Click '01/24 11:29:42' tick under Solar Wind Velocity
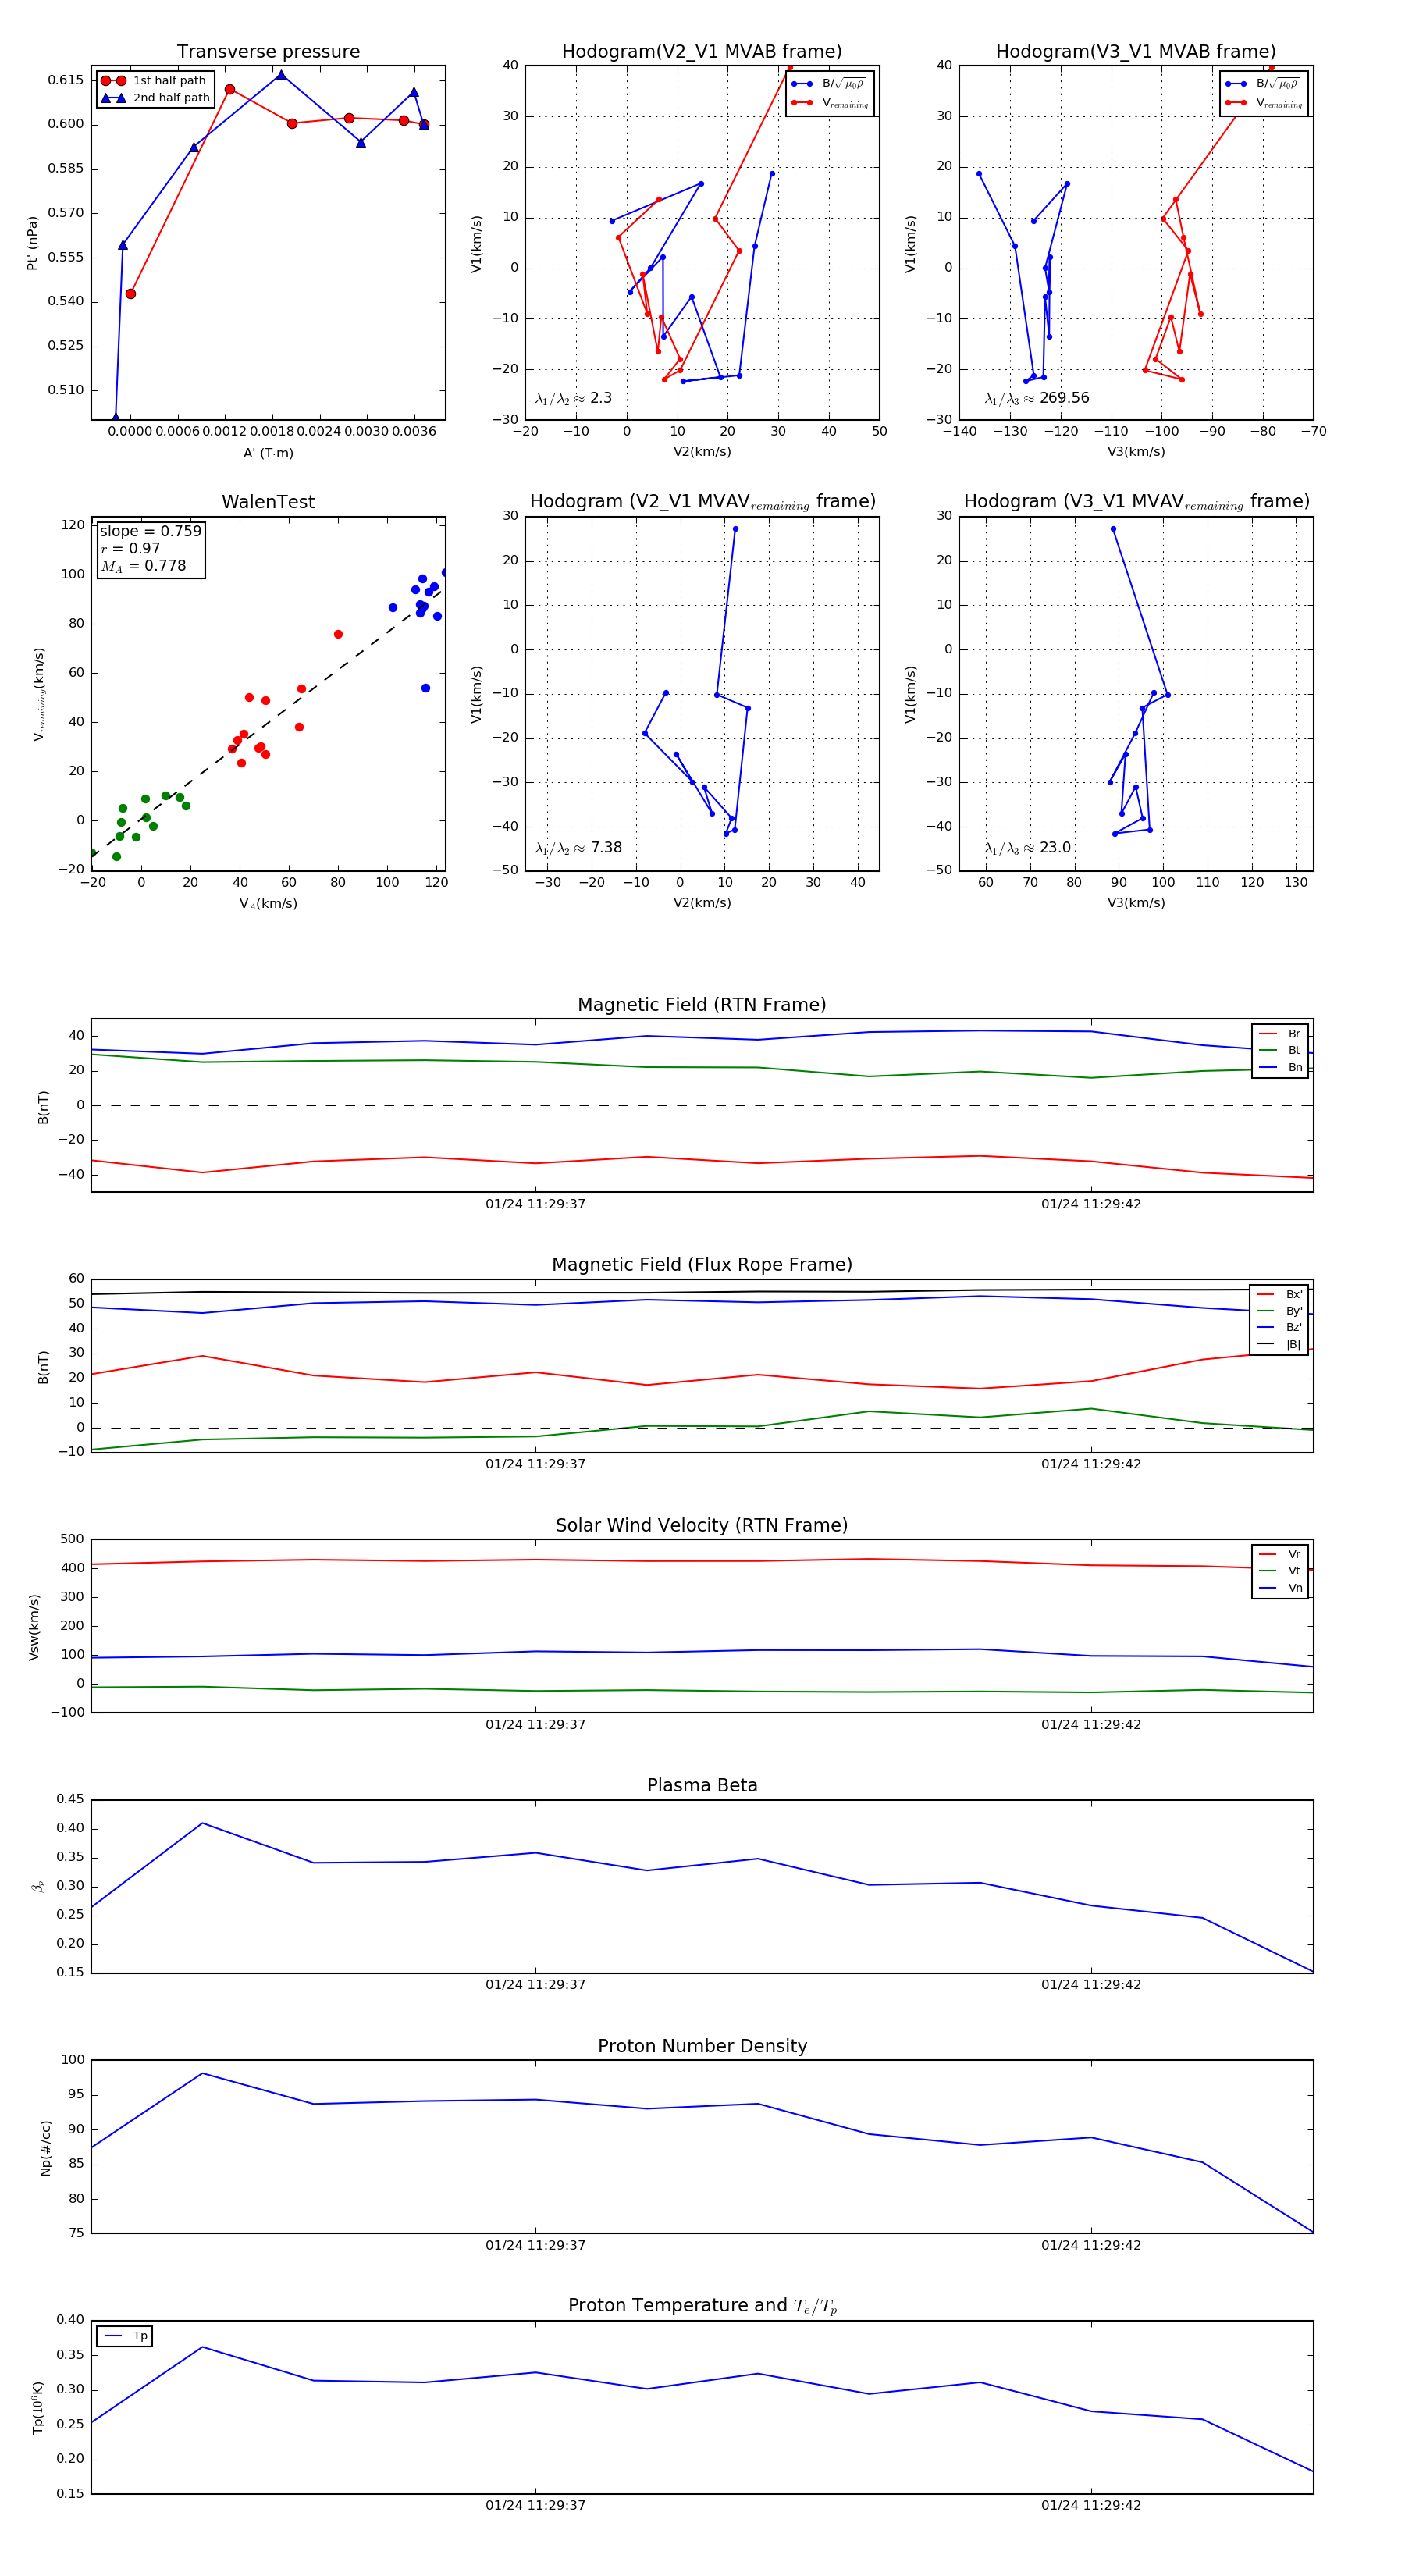Viewport: 1405px width, 2576px height. 1091,1725
